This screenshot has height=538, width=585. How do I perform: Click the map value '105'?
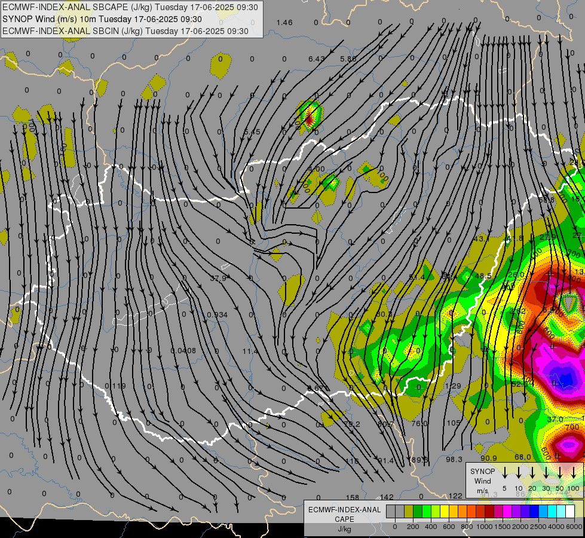point(454,423)
